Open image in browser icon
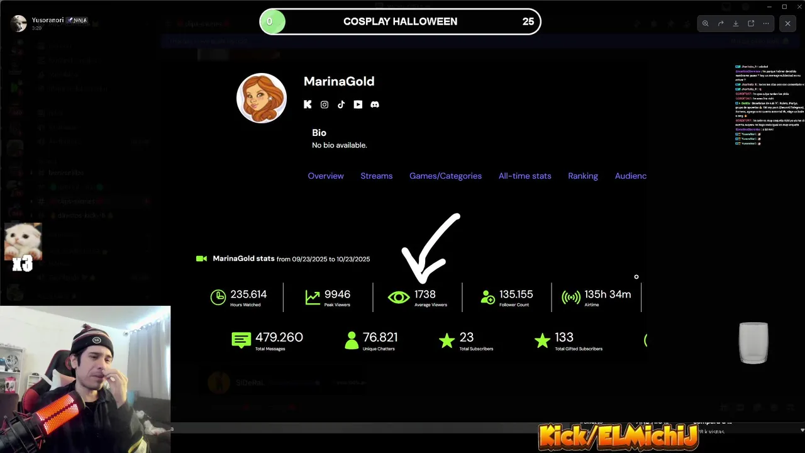Screen dimensions: 805x453 pos(751,23)
